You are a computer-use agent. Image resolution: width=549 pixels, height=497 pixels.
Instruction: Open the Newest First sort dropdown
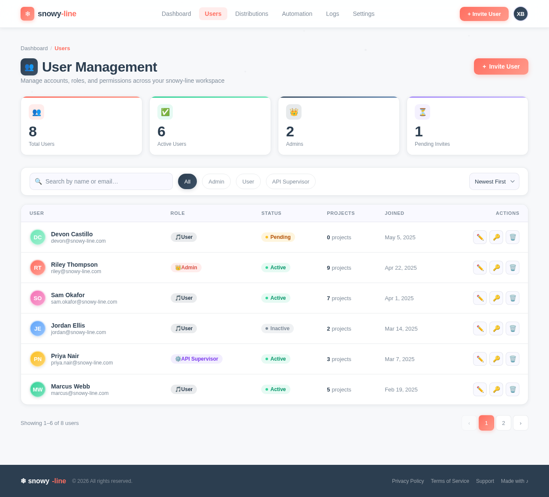[494, 181]
